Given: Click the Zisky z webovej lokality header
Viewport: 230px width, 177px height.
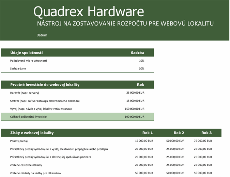Looking at the screenshot, I should tap(32, 133).
